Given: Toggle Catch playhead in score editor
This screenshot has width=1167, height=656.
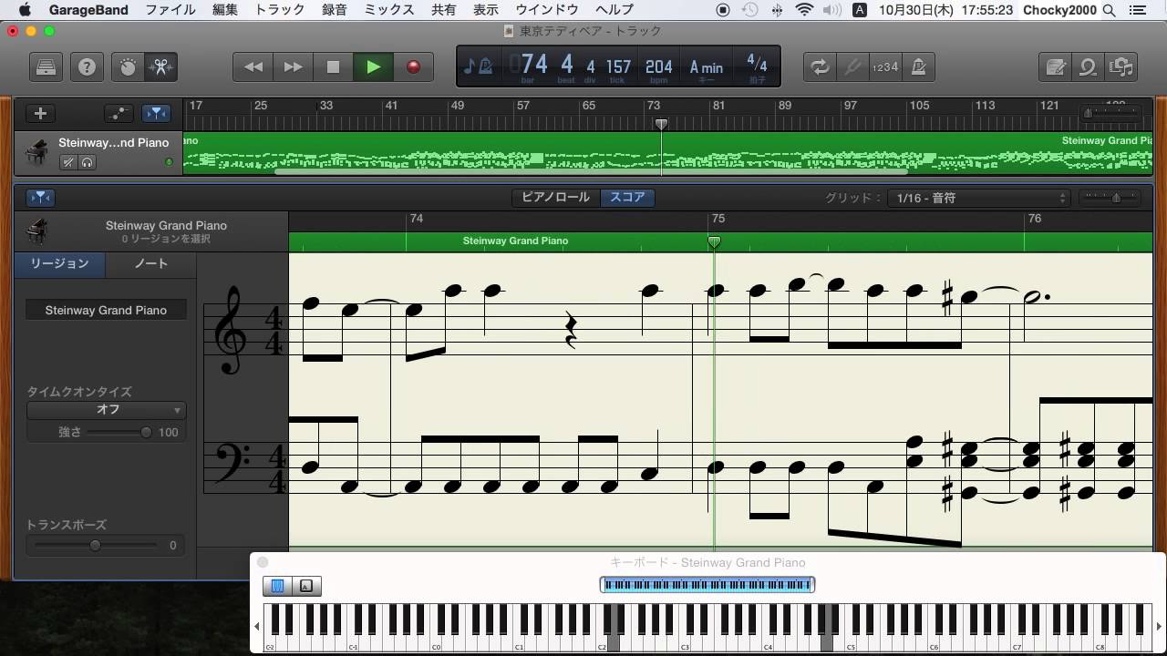Looking at the screenshot, I should (x=41, y=198).
